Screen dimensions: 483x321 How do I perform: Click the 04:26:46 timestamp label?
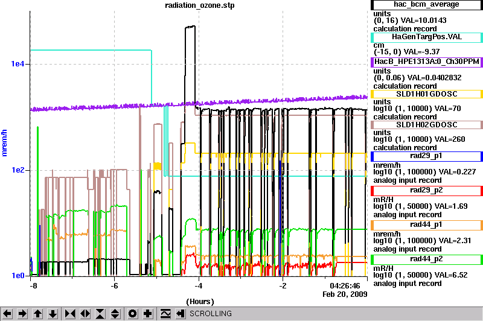tap(345, 286)
